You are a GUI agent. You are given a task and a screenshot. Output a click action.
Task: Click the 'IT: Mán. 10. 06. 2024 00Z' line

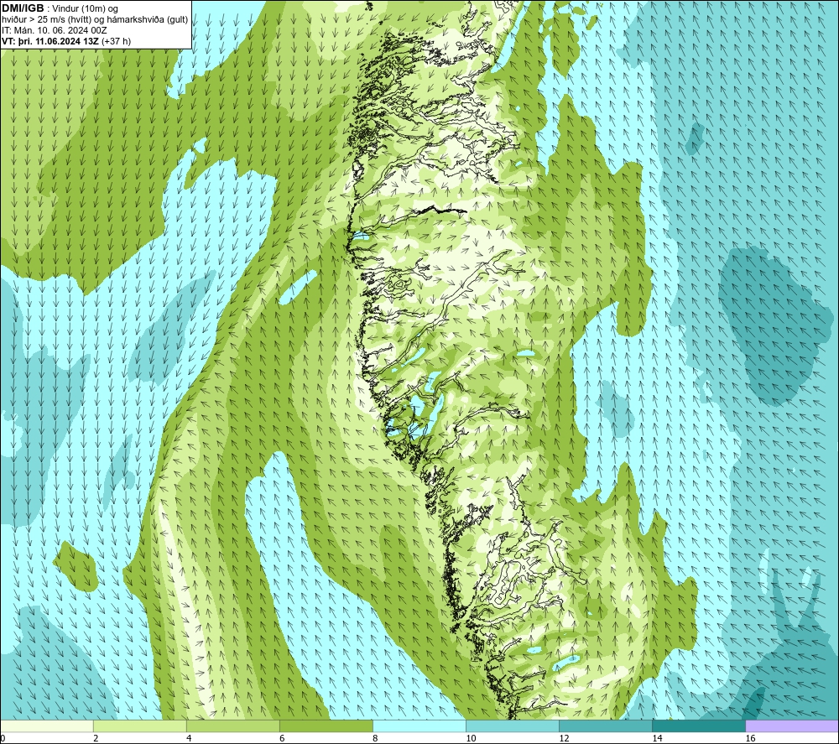(54, 30)
